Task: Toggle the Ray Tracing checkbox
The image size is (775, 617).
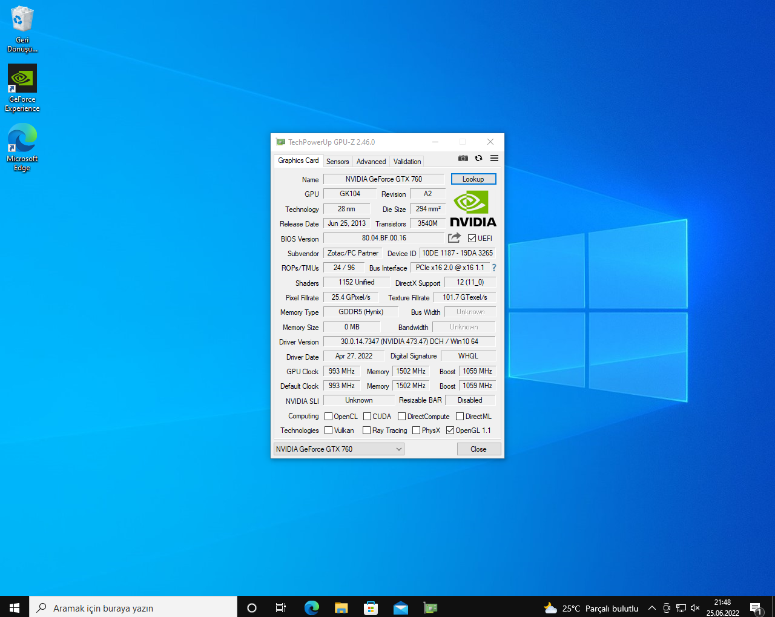Action: 366,431
